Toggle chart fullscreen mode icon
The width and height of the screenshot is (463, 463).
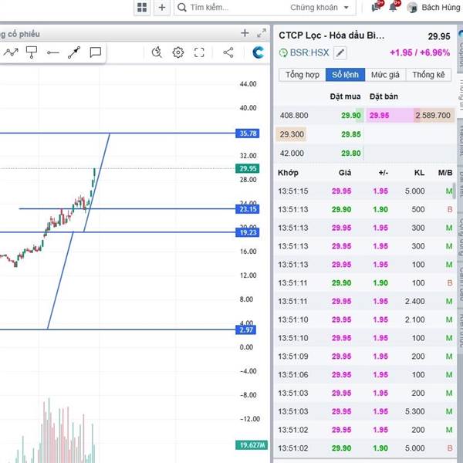pyautogui.click(x=199, y=52)
